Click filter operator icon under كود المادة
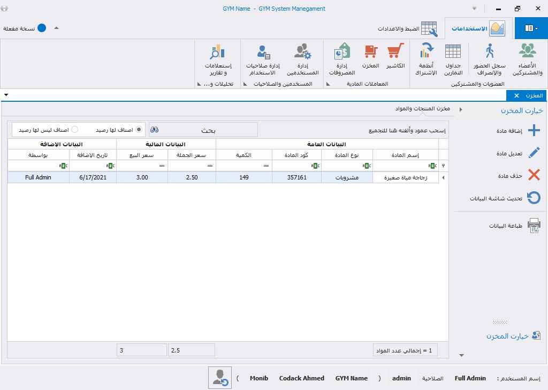This screenshot has width=548, height=390. (315, 166)
